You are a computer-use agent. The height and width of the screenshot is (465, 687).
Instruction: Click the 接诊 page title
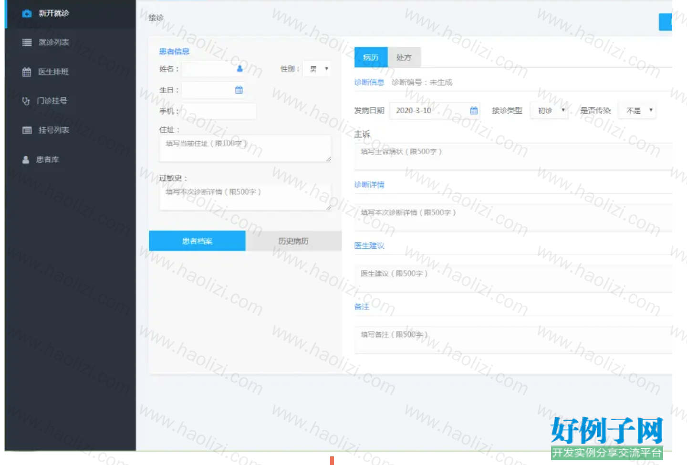156,18
